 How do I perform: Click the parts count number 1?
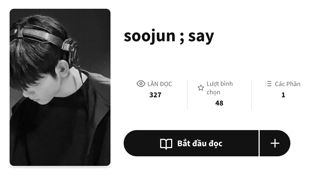pos(283,95)
